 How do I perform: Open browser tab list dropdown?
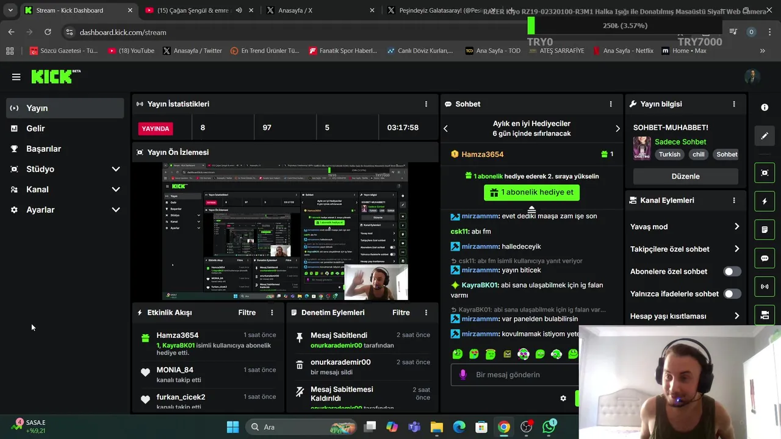click(x=10, y=10)
